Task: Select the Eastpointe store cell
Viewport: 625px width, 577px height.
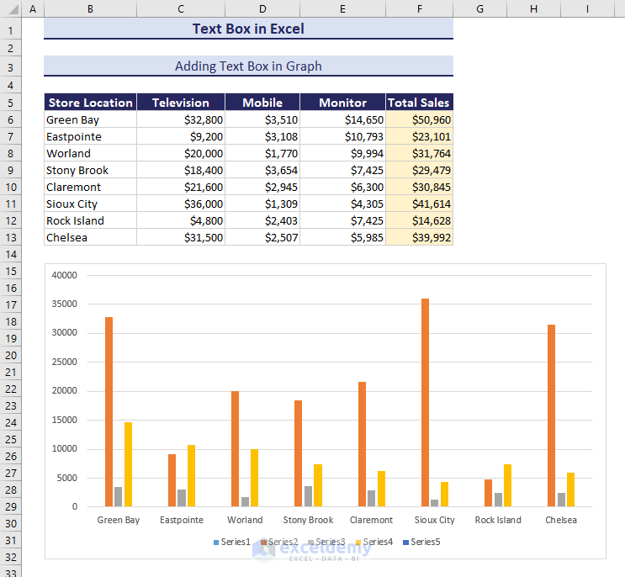Action: [x=91, y=136]
